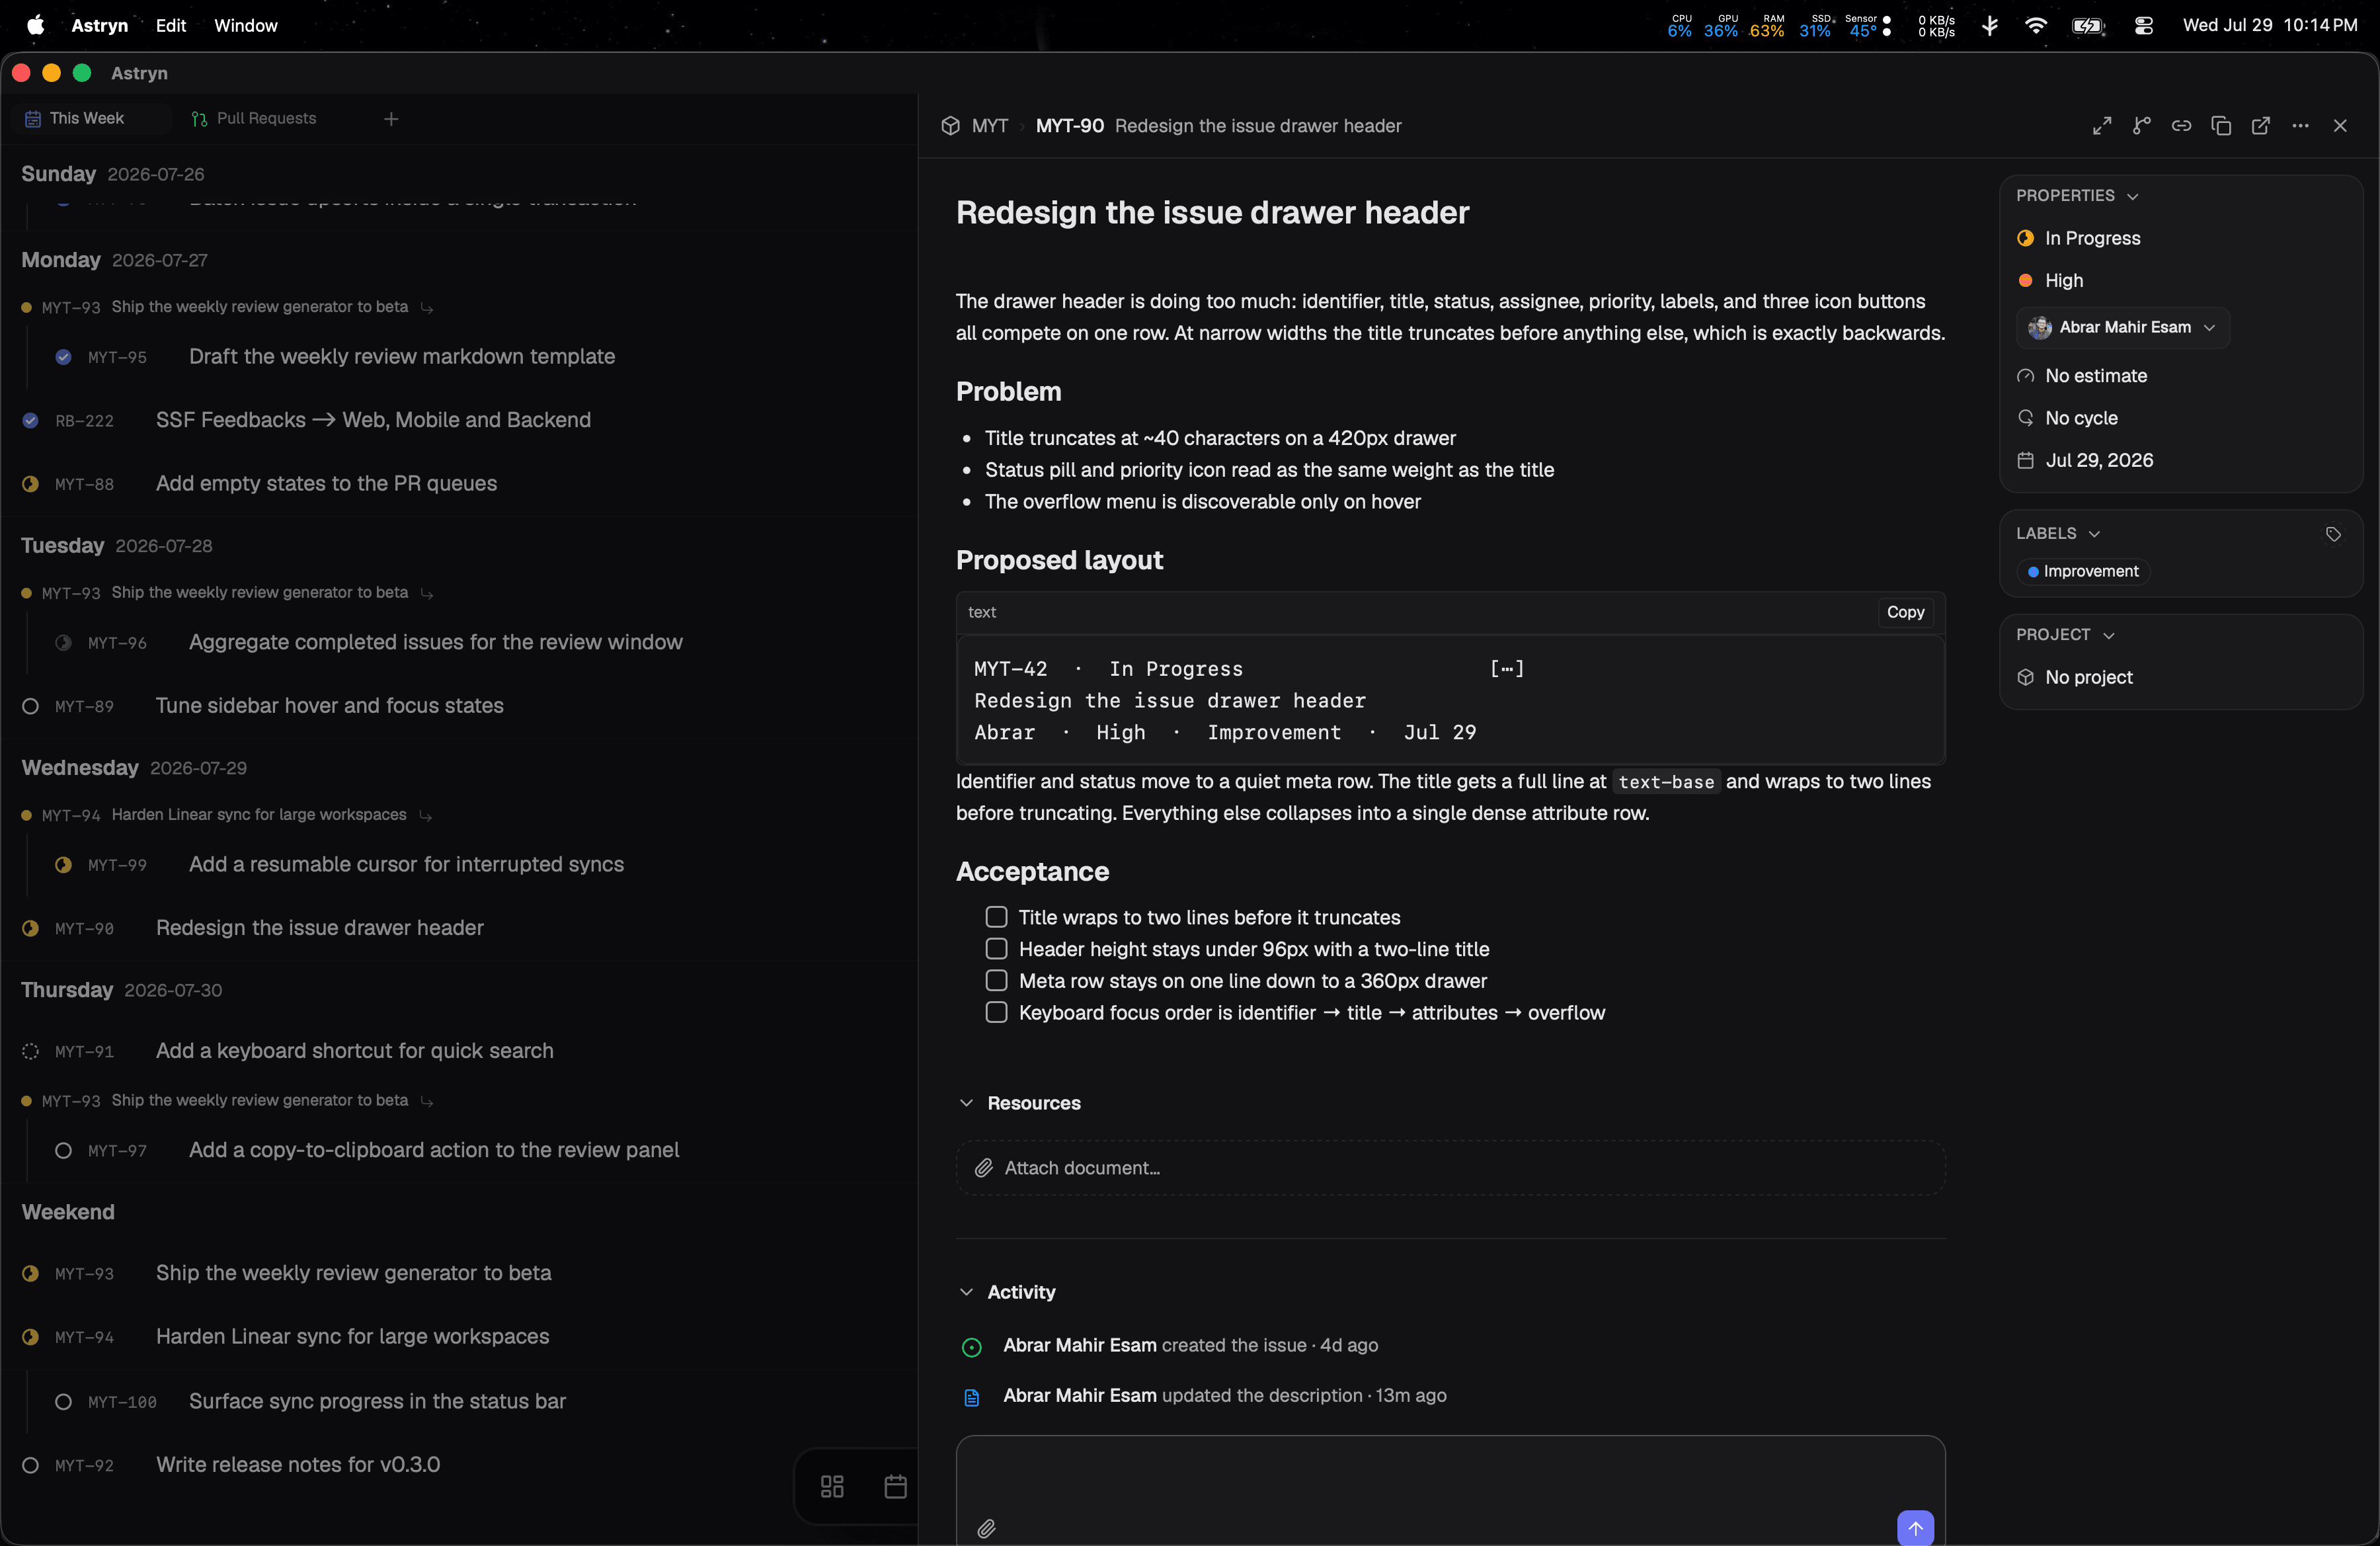Click the status icon of MYT-97

coord(63,1151)
